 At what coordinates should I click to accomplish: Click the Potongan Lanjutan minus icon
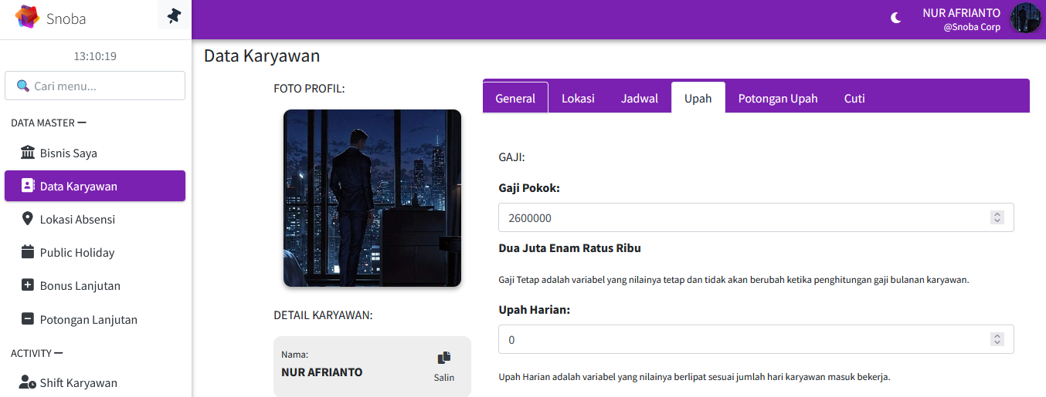tap(28, 319)
